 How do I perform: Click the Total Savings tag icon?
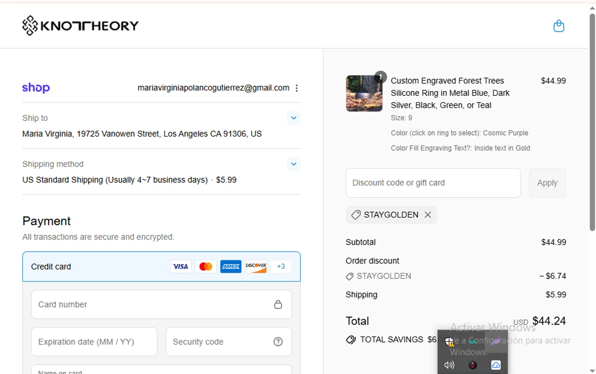click(x=351, y=340)
